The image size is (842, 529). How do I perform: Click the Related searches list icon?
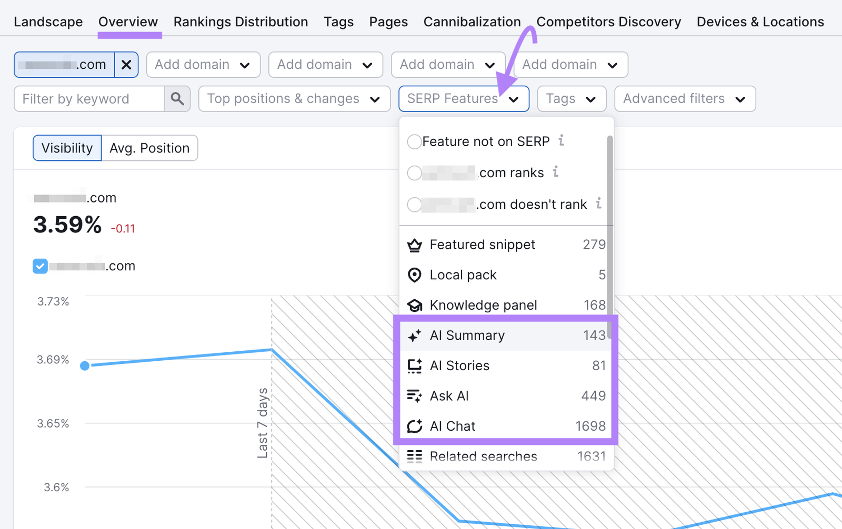415,456
